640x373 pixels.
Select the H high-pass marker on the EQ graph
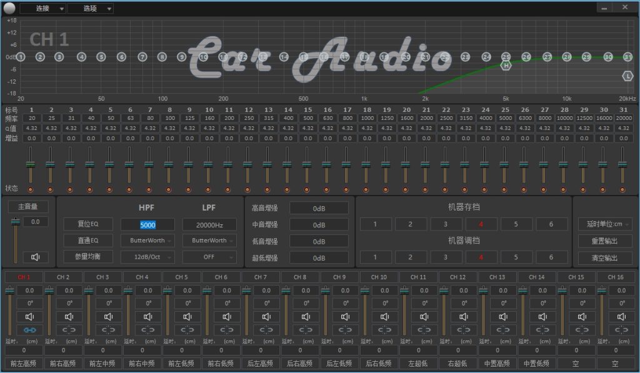[x=506, y=66]
